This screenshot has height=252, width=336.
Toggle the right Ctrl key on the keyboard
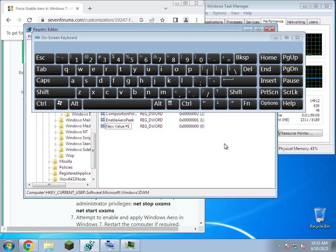pyautogui.click(x=190, y=104)
